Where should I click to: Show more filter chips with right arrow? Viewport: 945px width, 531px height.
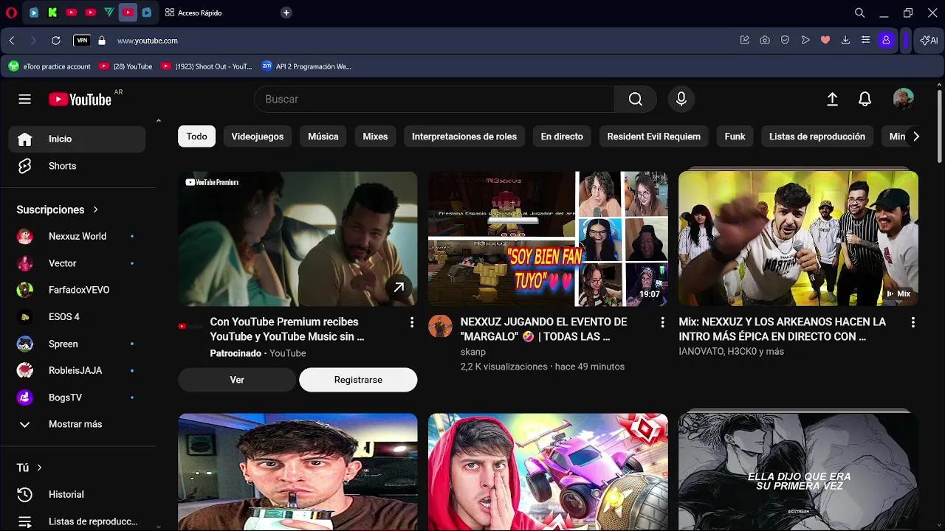tap(915, 136)
